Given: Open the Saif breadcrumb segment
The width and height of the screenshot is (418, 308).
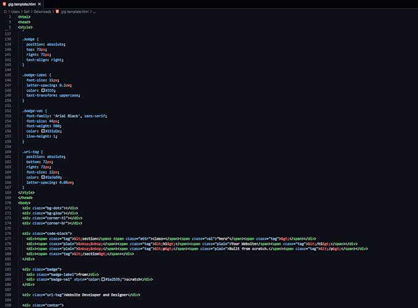Looking at the screenshot, I should (x=26, y=12).
